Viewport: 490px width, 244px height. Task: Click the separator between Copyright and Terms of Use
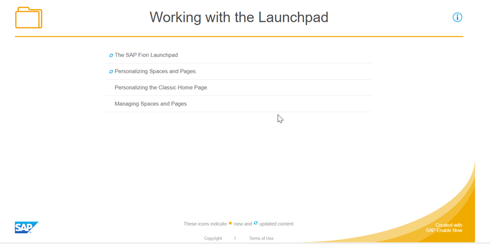point(235,239)
